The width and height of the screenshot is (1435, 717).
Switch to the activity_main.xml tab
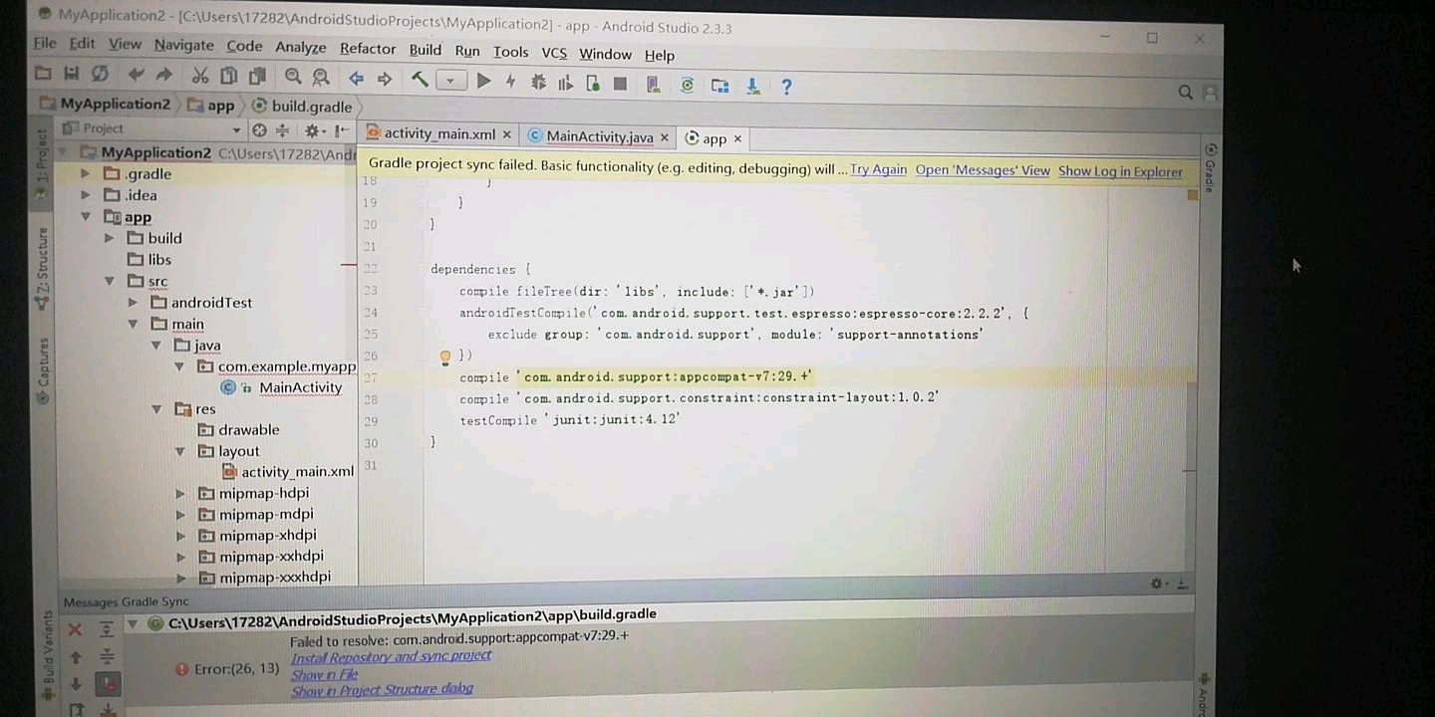tap(439, 133)
